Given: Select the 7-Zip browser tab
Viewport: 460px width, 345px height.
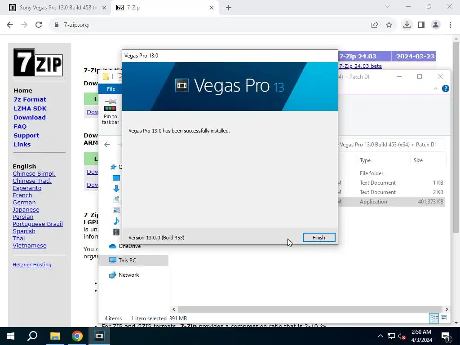Looking at the screenshot, I should coord(165,8).
